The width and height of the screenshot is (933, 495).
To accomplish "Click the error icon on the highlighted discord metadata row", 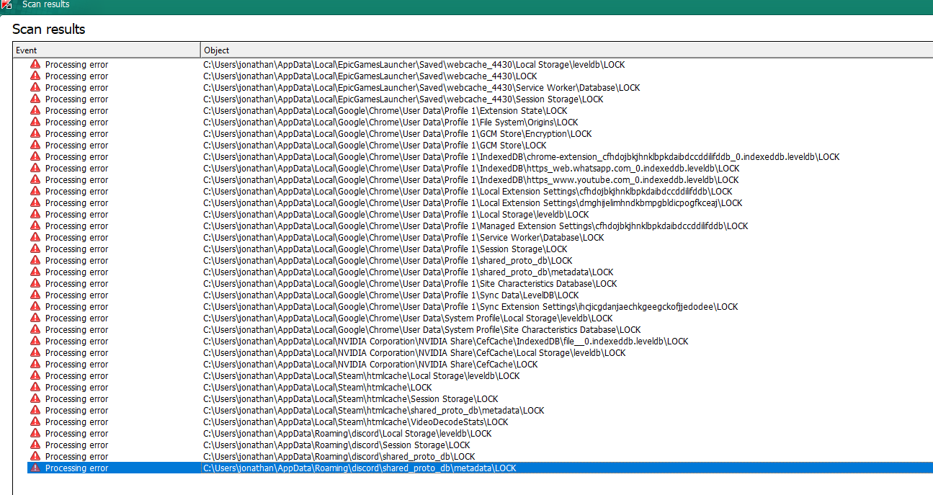I will pyautogui.click(x=35, y=468).
